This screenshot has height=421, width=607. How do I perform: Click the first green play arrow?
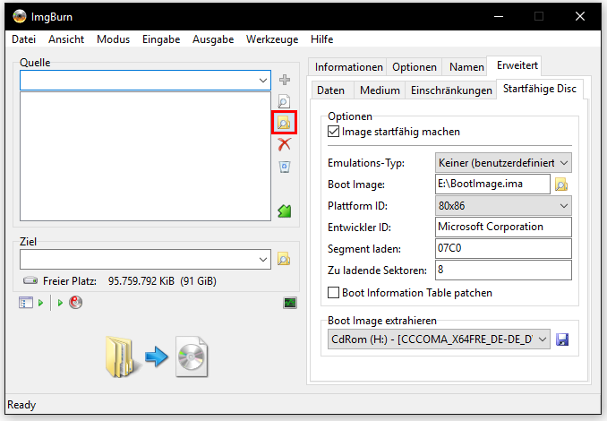point(40,303)
